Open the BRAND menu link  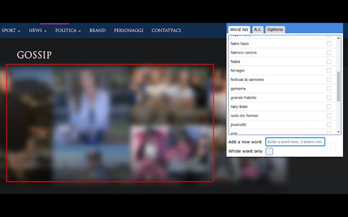click(98, 31)
